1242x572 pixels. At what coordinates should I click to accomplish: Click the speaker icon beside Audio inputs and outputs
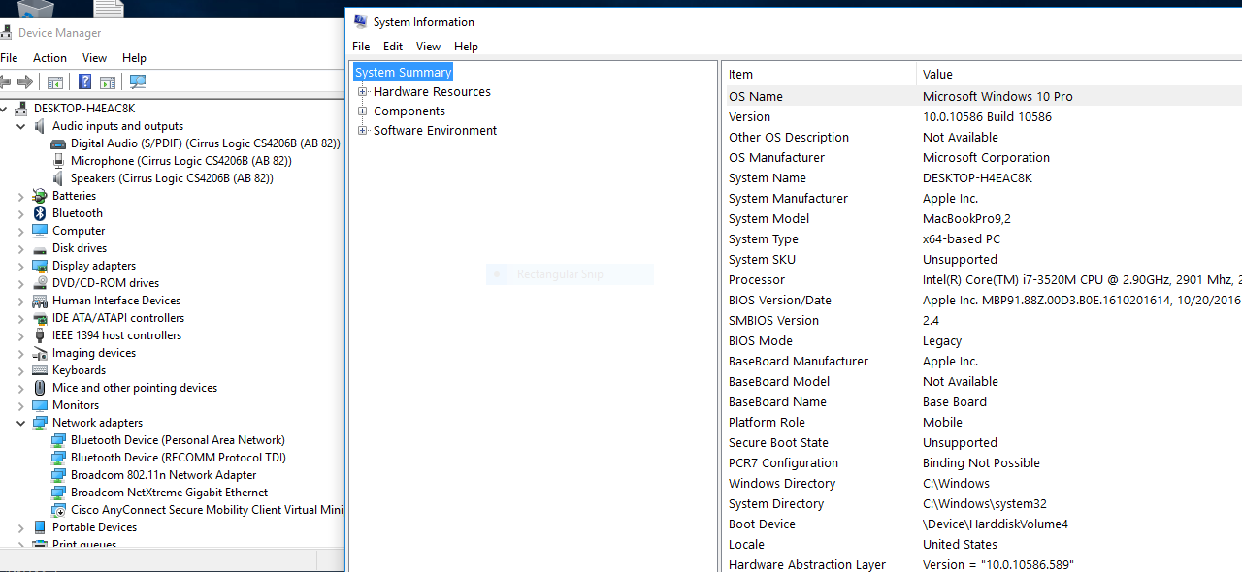40,126
